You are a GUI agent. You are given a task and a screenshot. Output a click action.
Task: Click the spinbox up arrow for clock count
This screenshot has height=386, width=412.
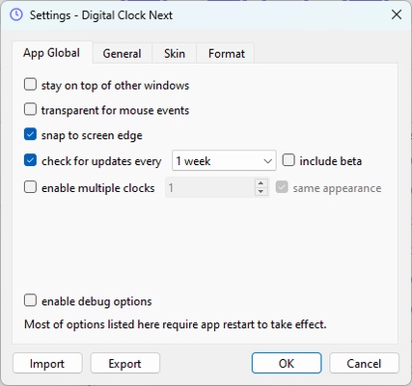pos(261,183)
